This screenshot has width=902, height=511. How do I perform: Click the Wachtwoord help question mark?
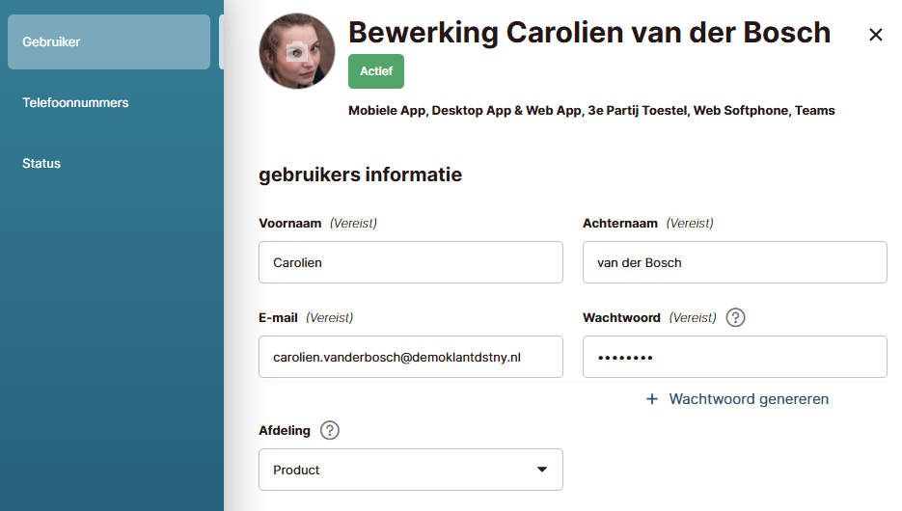tap(735, 317)
